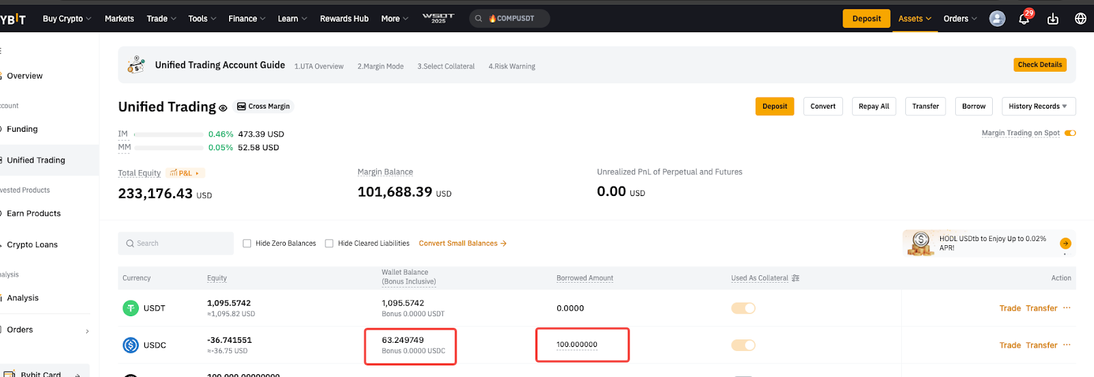This screenshot has width=1094, height=377.
Task: Open Markets in the top navigation
Action: [x=119, y=18]
